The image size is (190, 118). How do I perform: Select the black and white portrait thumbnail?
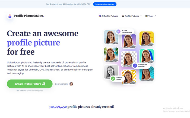pyautogui.click(x=111, y=72)
